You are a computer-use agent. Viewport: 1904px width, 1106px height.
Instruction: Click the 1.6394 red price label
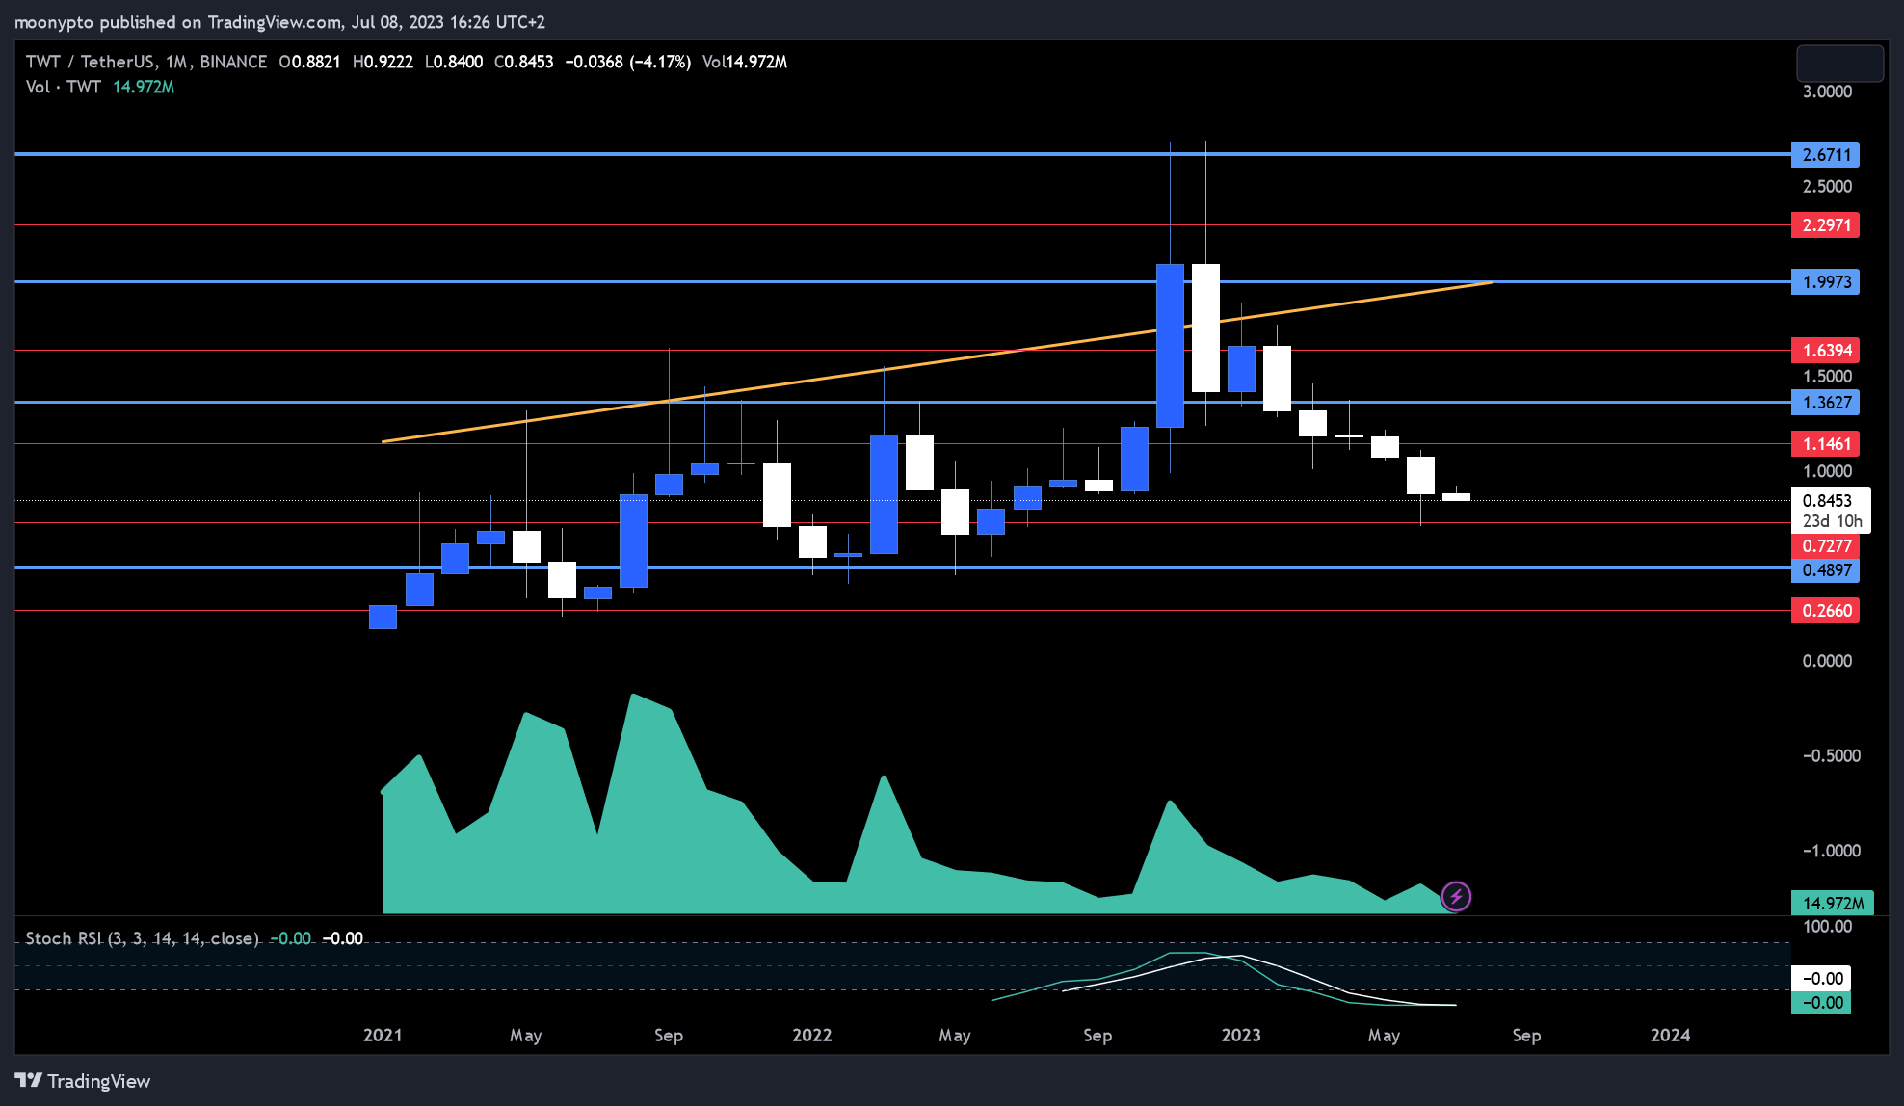click(1826, 351)
